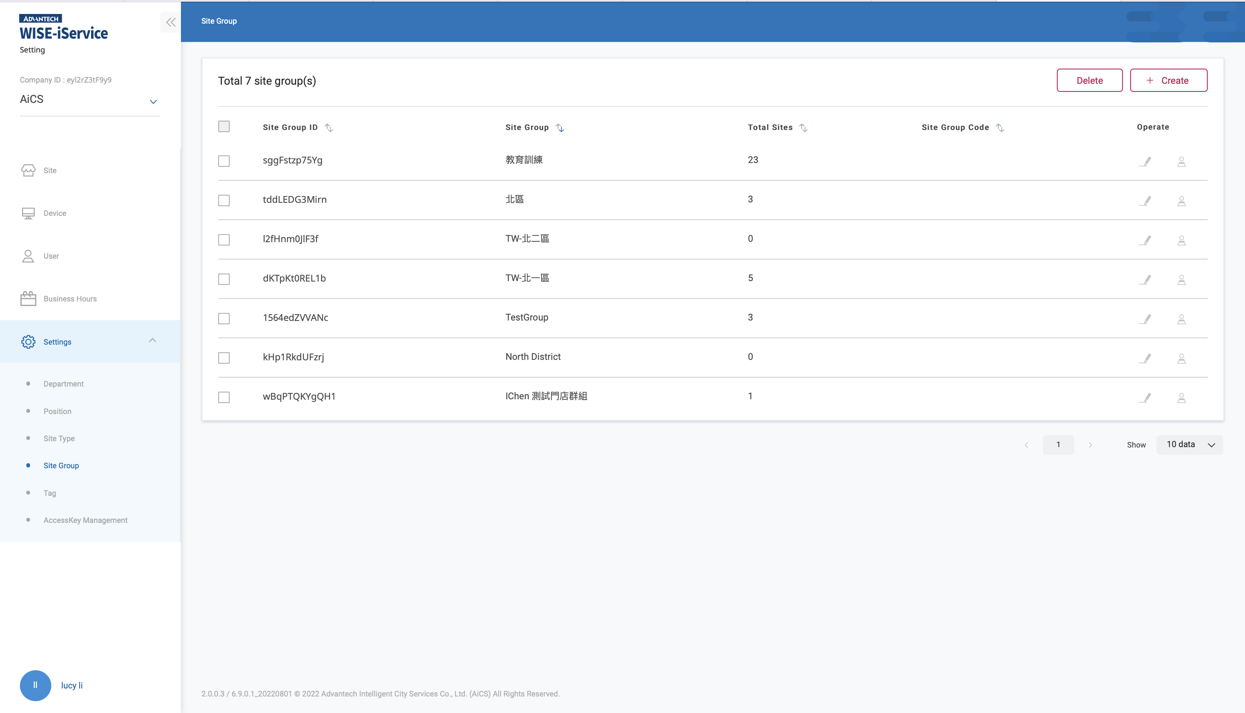Click the User icon in the sidebar
The height and width of the screenshot is (713, 1245).
pyautogui.click(x=28, y=255)
